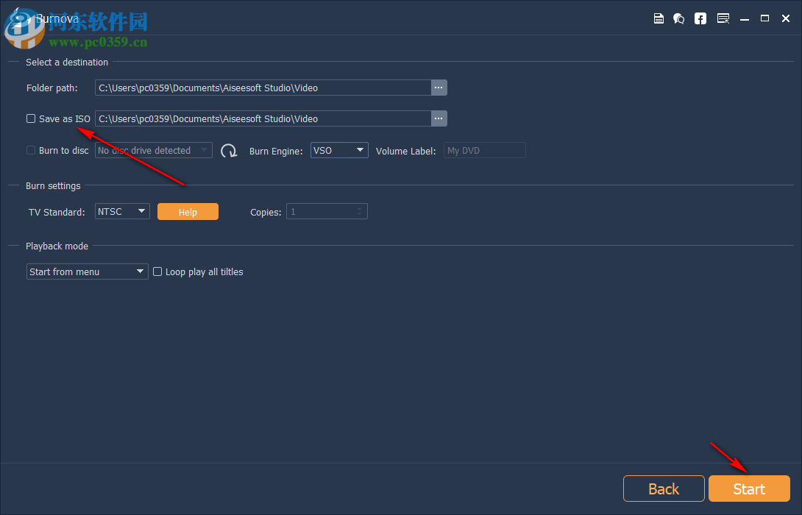Increase Copies with the up stepper arrow

[360, 208]
